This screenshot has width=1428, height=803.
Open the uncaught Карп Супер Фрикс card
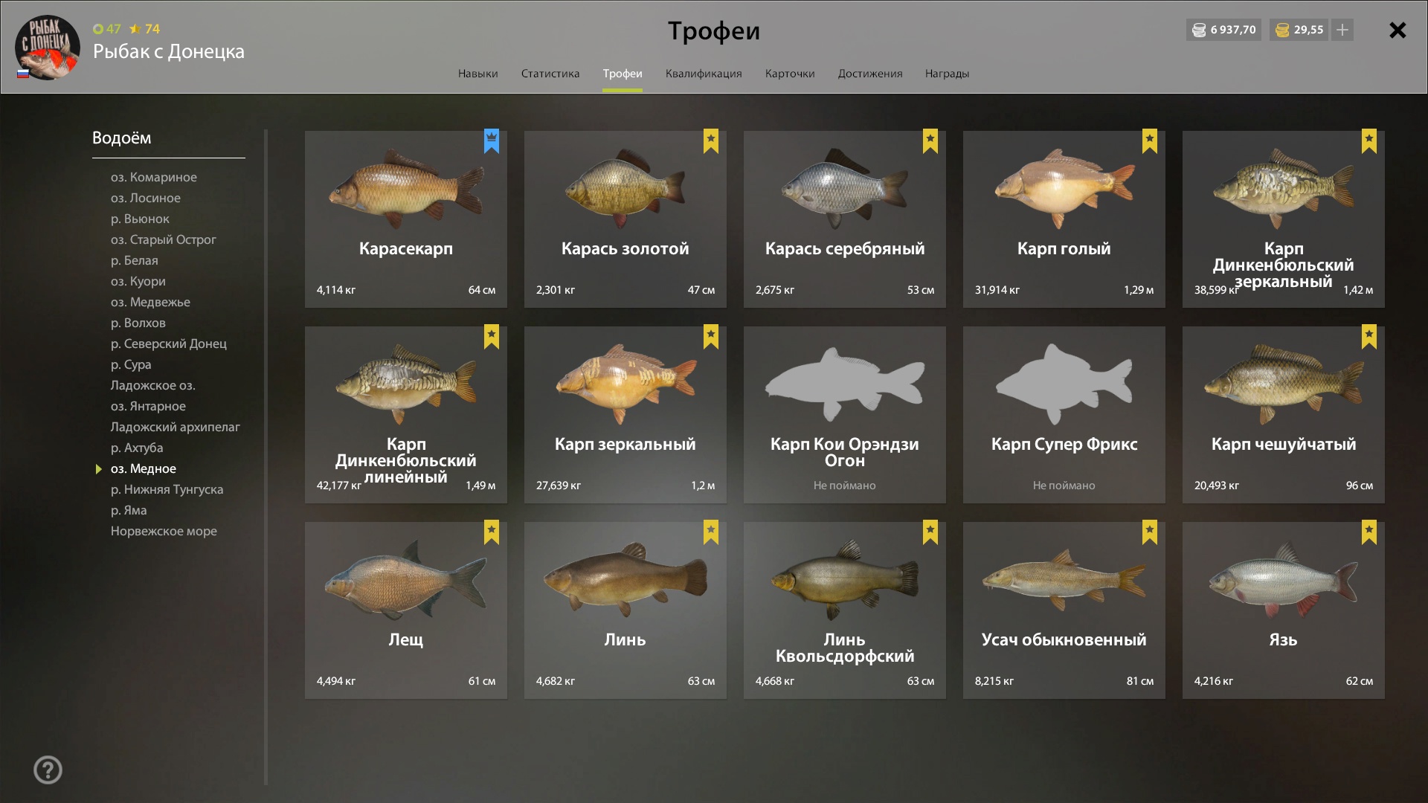pyautogui.click(x=1064, y=415)
